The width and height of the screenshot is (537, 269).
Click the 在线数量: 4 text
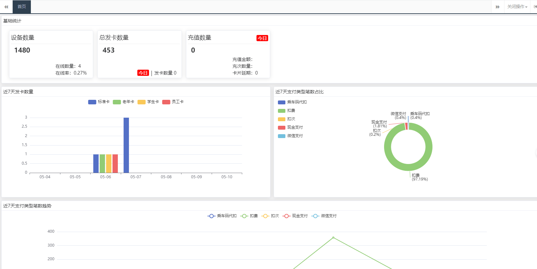tap(68, 66)
